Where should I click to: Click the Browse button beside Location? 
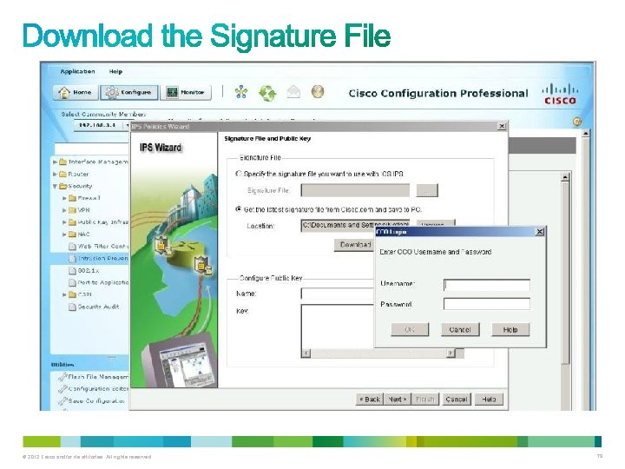(x=436, y=223)
